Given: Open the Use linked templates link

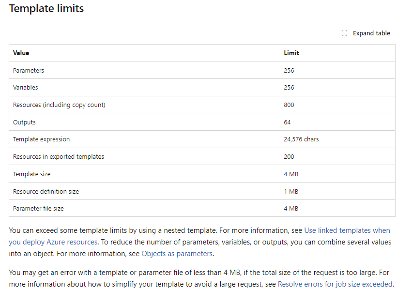Looking at the screenshot, I should (199, 236).
